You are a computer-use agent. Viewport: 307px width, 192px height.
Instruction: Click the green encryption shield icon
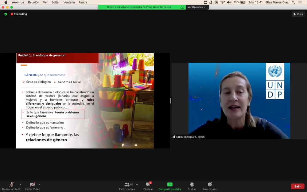(x=6, y=14)
